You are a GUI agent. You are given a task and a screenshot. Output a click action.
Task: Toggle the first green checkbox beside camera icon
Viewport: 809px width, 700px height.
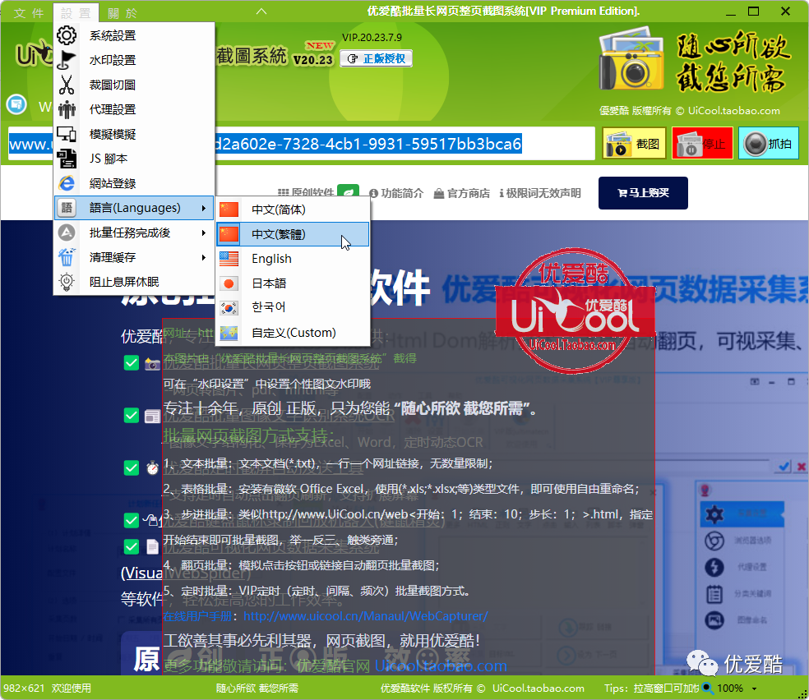click(x=132, y=363)
